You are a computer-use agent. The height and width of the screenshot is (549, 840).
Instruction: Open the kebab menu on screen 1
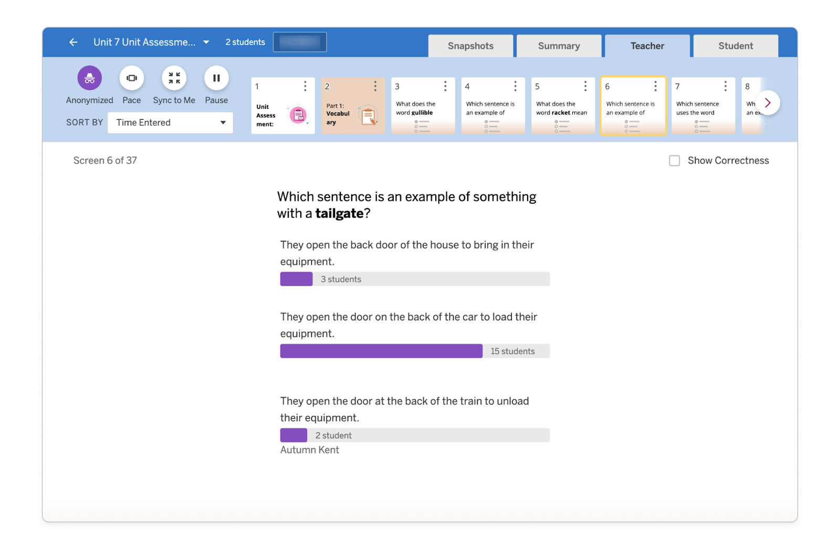tap(305, 86)
